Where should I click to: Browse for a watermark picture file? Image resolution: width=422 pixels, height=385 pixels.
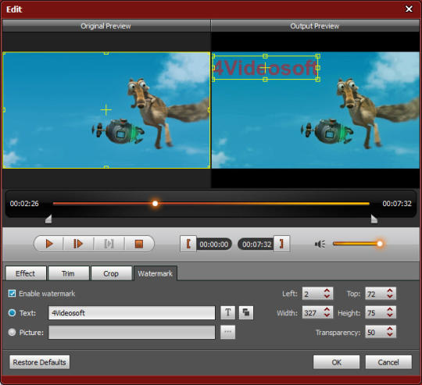[227, 332]
